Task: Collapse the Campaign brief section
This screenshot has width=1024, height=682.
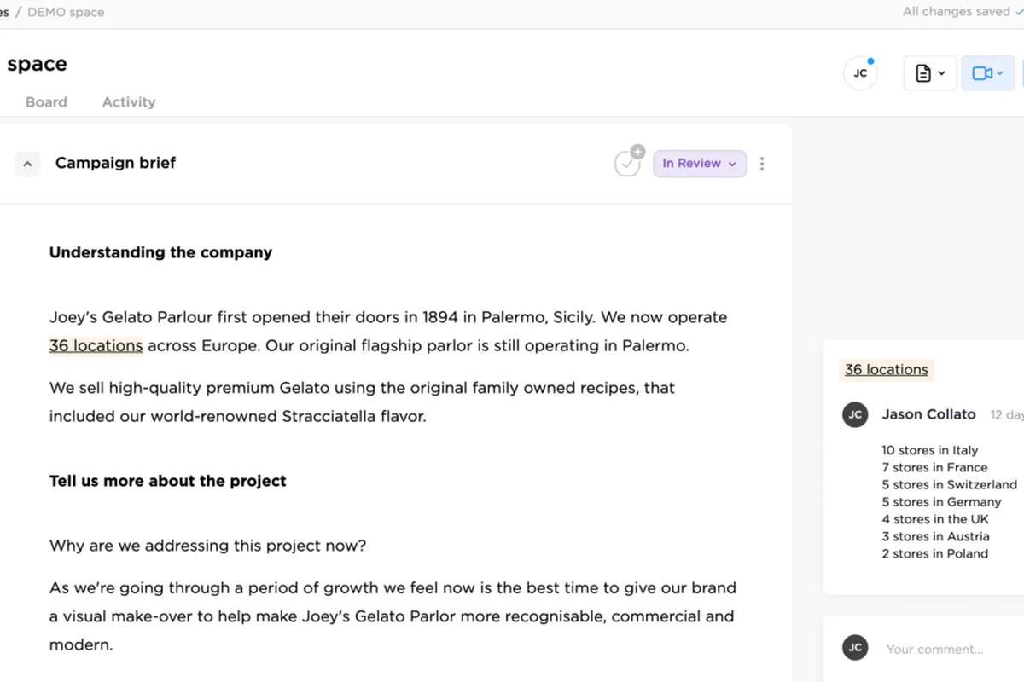Action: 27,164
